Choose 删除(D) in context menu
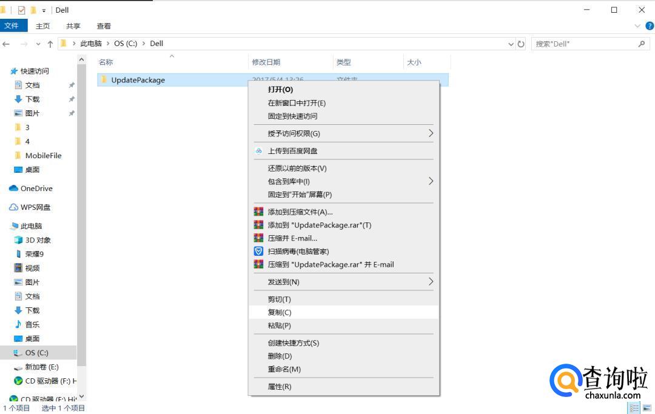 click(344, 356)
